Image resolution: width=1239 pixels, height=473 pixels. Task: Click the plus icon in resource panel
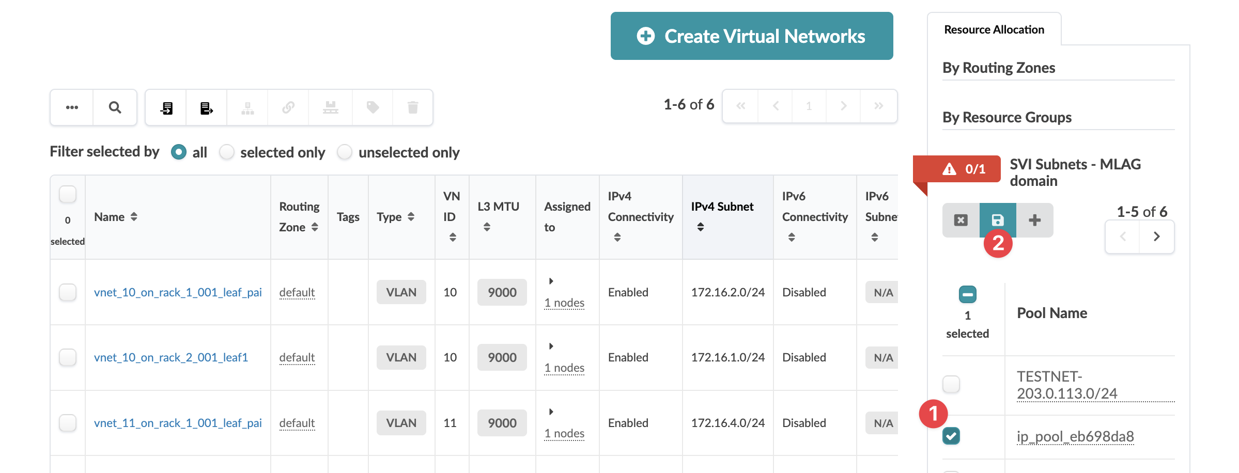[1034, 220]
